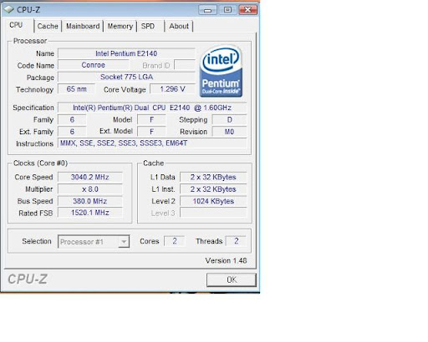Open the About tab
This screenshot has width=428, height=342.
pyautogui.click(x=179, y=26)
